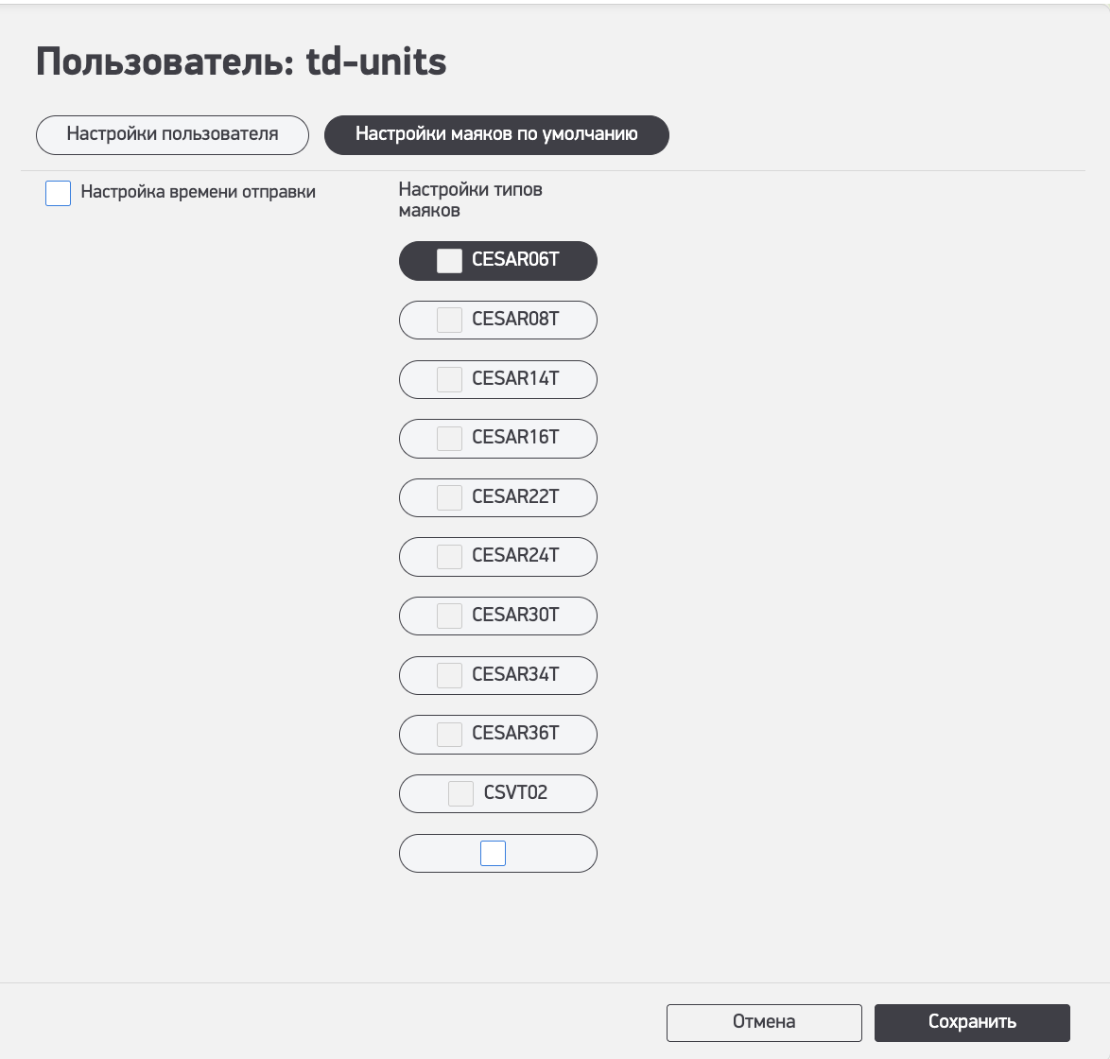The height and width of the screenshot is (1059, 1110).
Task: Toggle the CESAR16T checkbox
Action: click(449, 439)
